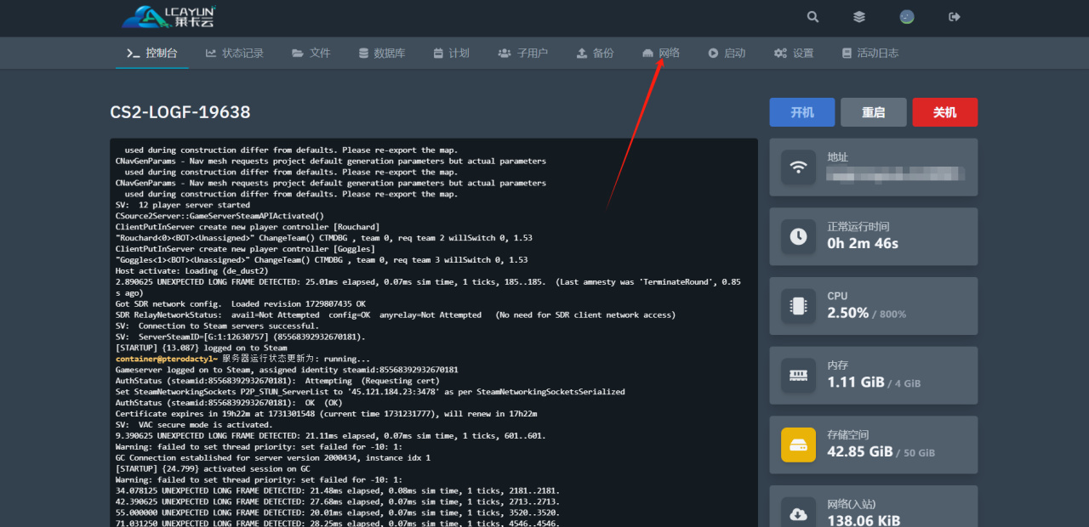The image size is (1089, 527).
Task: Open the search magnifier icon
Action: [813, 17]
